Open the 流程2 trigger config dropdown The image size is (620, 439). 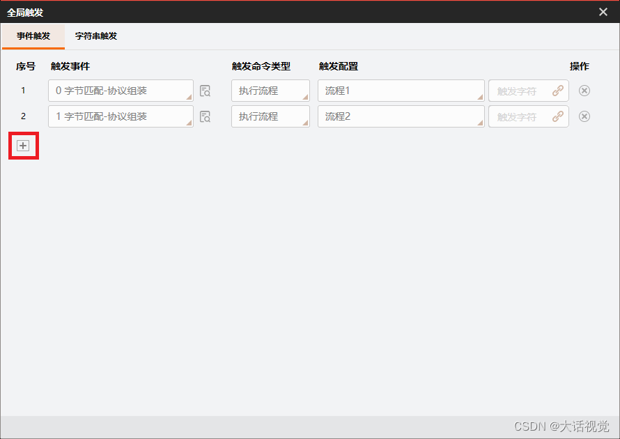(401, 116)
